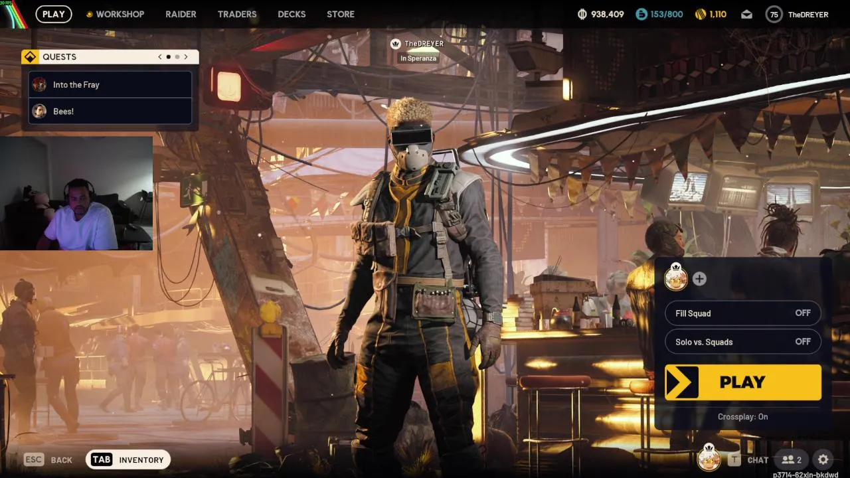Open the WORKSHOP tab
Image resolution: width=850 pixels, height=478 pixels.
pos(120,14)
